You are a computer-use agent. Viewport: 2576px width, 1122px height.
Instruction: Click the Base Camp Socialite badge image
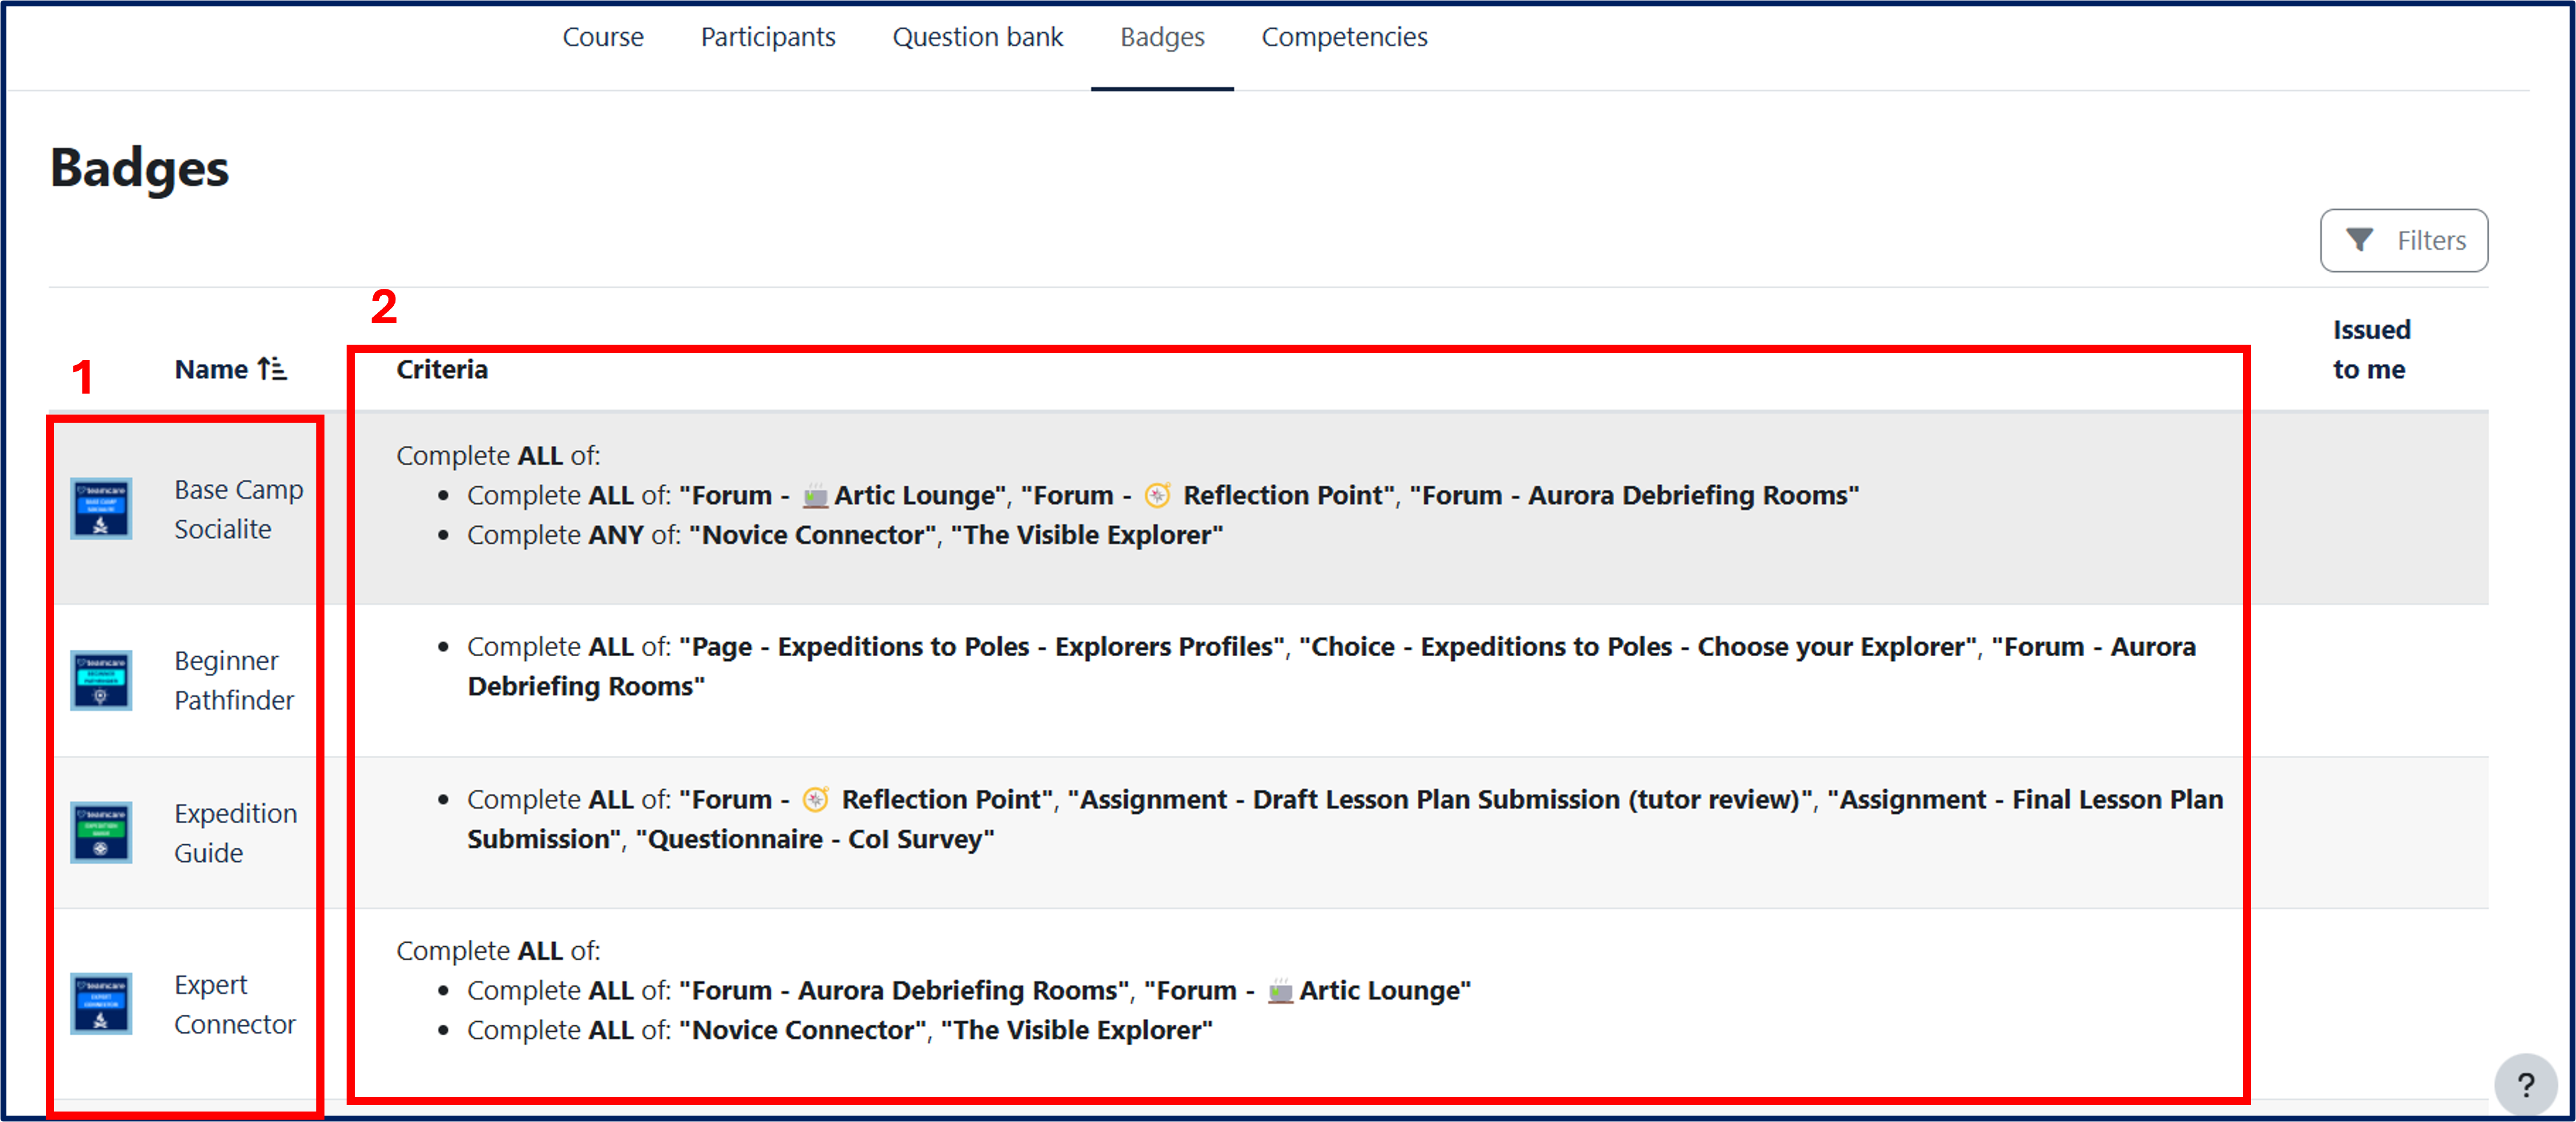(x=101, y=508)
